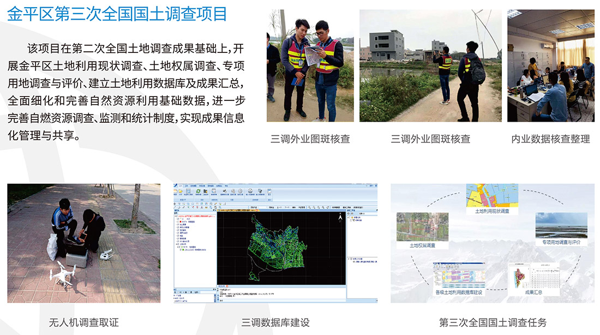
Task: Select the 专项用地调查与评价 diagram tile
Action: [561, 229]
